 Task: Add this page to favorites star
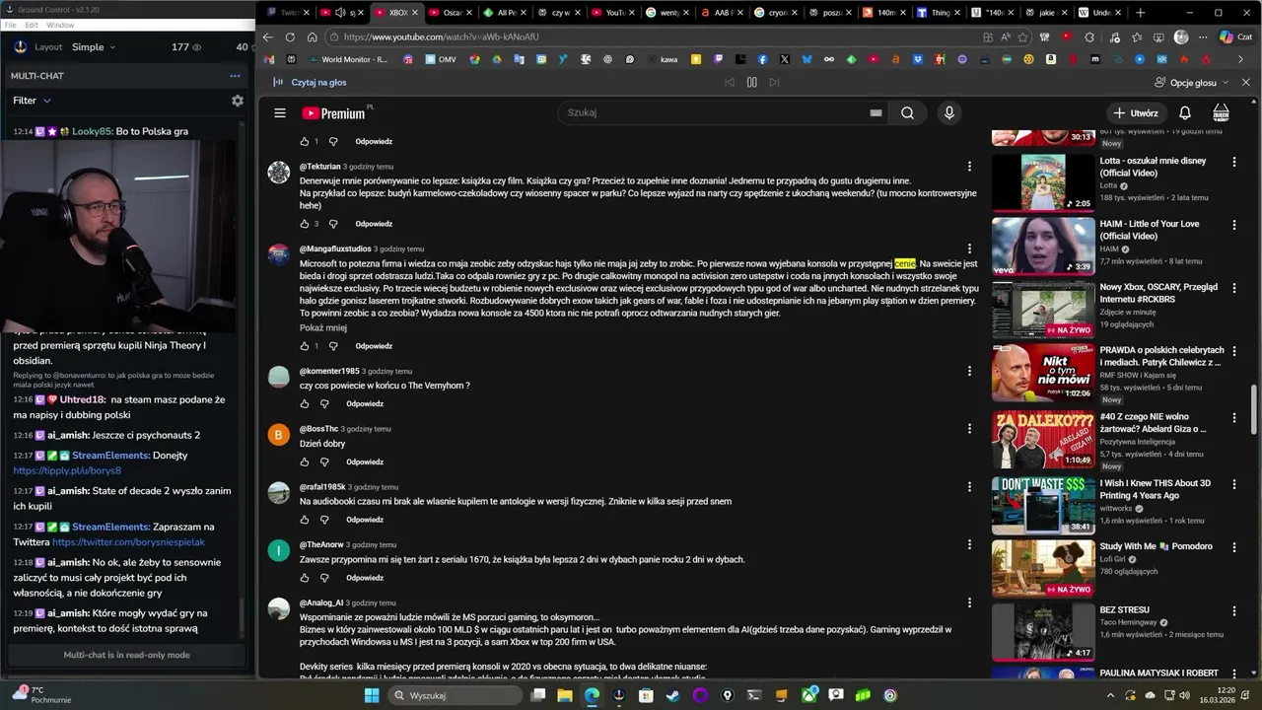point(1024,37)
